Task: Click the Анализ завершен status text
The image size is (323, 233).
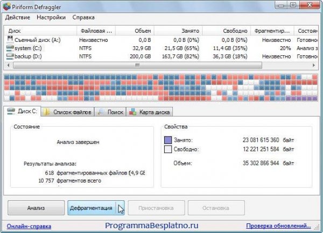Action: [78, 142]
